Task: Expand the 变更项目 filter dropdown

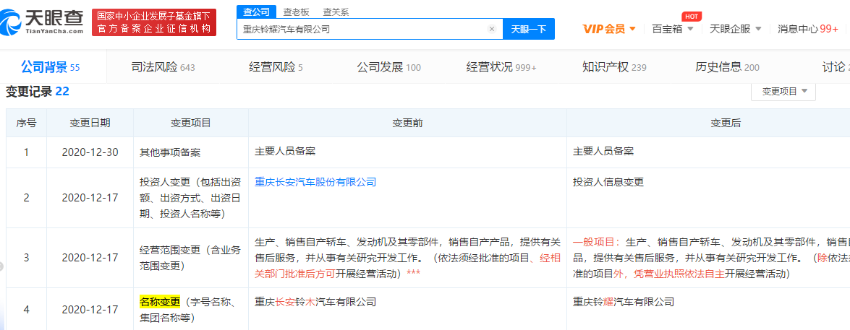Action: 783,92
